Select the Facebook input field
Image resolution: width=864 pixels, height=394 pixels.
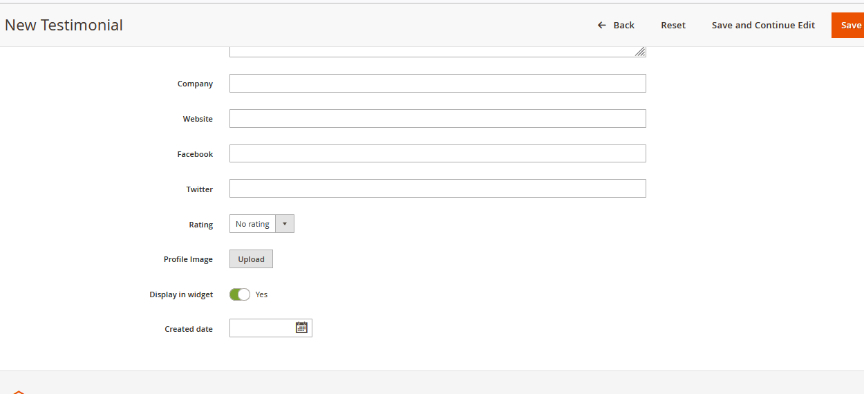pos(437,153)
